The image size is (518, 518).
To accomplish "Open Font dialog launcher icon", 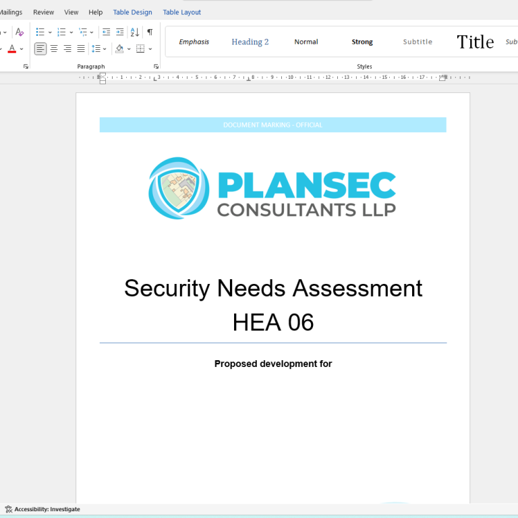I will pyautogui.click(x=26, y=67).
